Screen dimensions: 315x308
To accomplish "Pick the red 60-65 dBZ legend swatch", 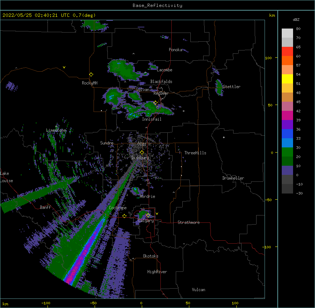I will coord(287,52).
